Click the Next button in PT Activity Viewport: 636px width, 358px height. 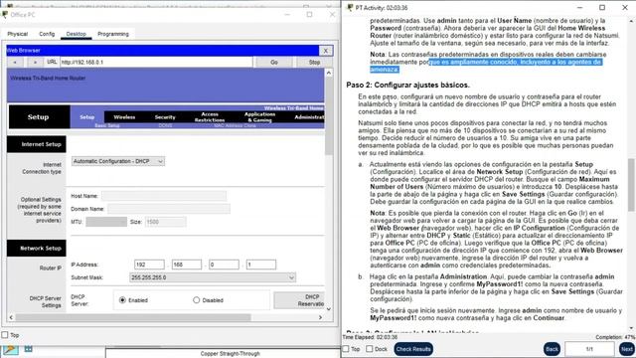pos(627,349)
